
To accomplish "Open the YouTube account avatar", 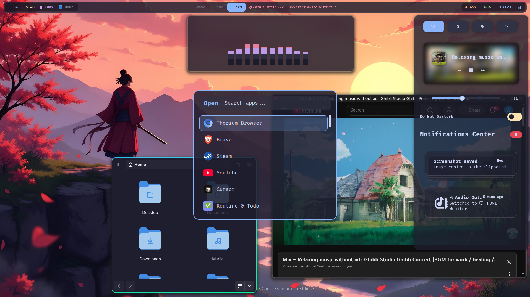I will click(x=508, y=110).
